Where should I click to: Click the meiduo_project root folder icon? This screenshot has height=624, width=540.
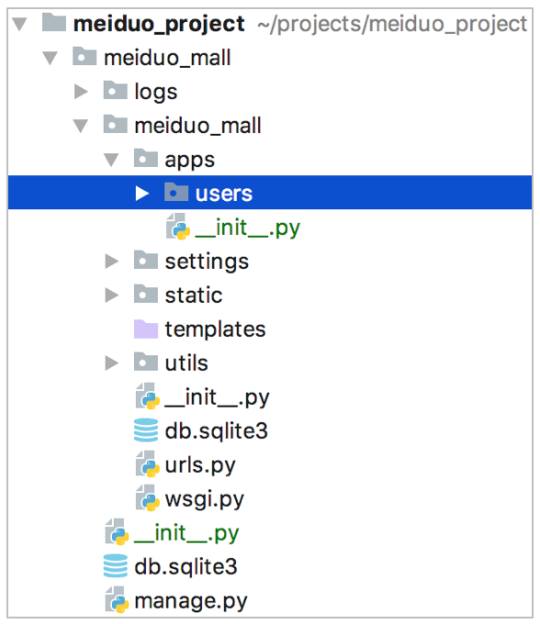tap(54, 22)
